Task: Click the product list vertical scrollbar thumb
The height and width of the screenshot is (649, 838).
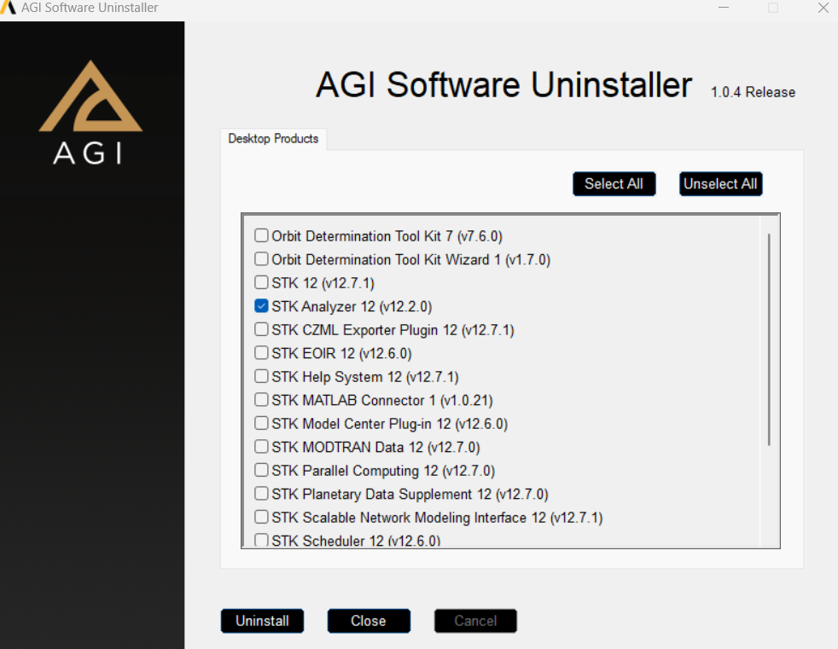Action: point(769,339)
